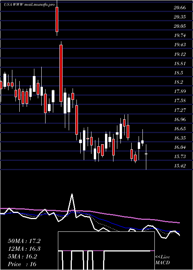
Task: Click the 15.73 price axis label
Action: click(x=180, y=157)
